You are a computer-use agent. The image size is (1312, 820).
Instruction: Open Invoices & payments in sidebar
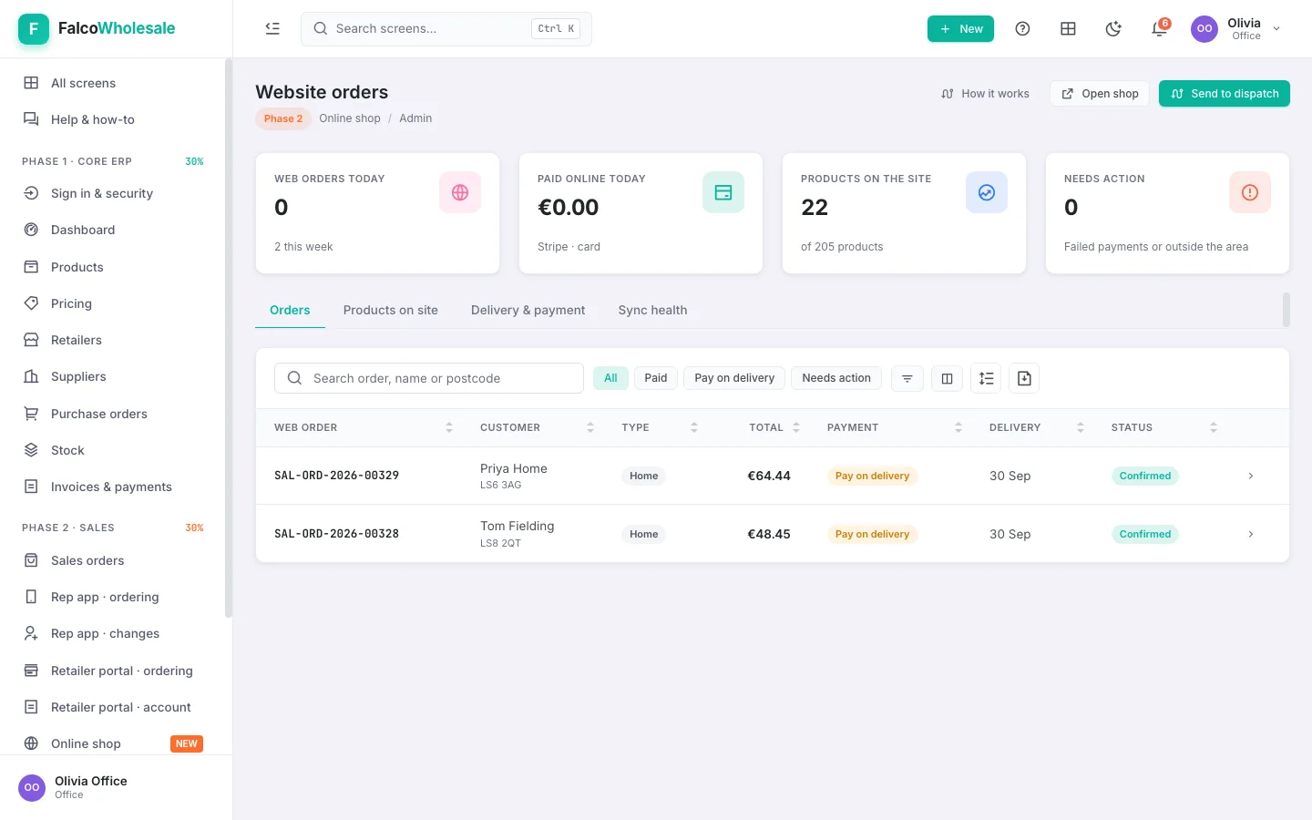[x=113, y=487]
